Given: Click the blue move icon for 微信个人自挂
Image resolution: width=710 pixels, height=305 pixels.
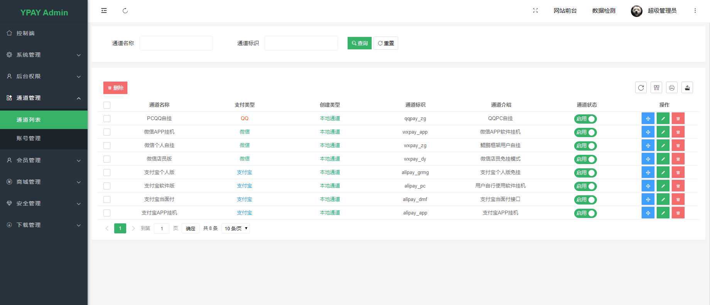Looking at the screenshot, I should [x=648, y=146].
